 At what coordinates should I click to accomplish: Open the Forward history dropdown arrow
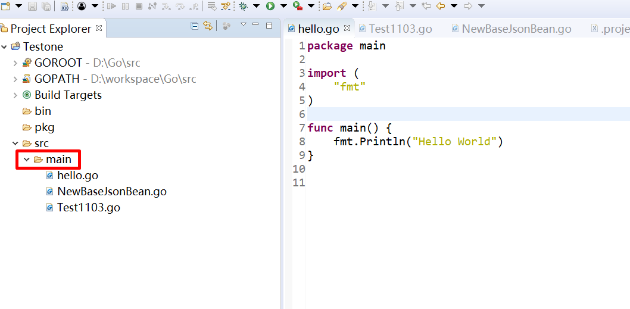481,6
